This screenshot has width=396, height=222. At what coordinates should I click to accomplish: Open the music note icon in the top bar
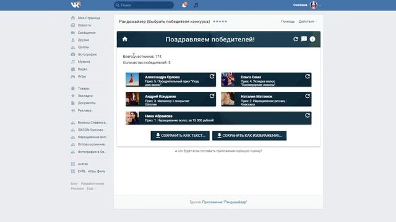pos(196,5)
